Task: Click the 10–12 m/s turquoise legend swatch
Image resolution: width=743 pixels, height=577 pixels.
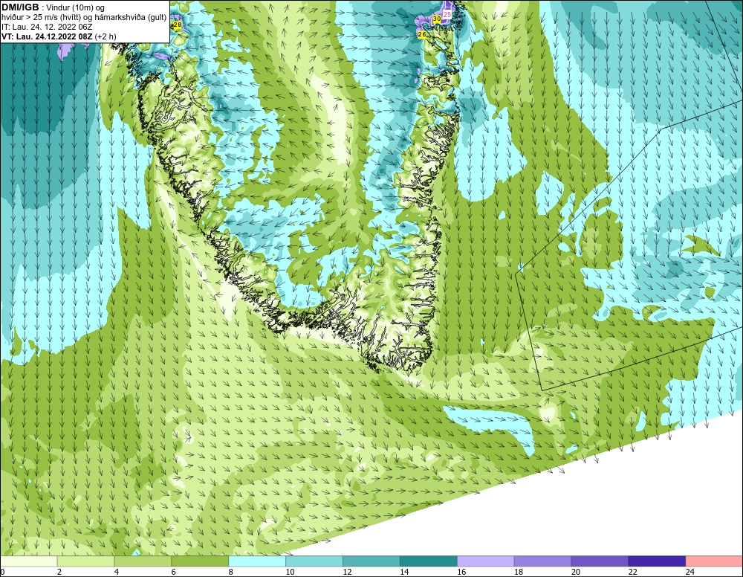Action: [314, 562]
